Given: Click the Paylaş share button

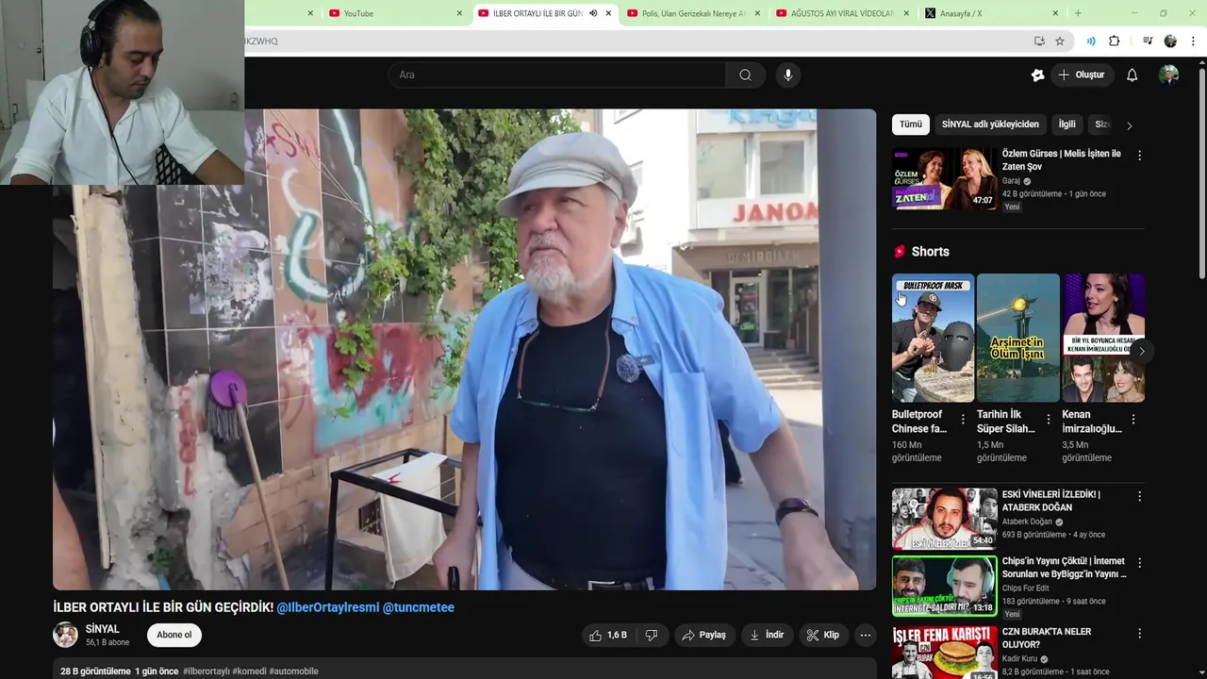Looking at the screenshot, I should 704,635.
